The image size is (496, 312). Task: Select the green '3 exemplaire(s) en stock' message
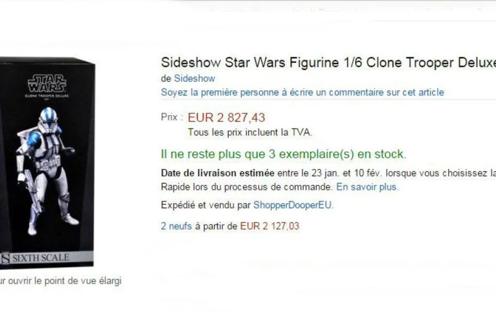(284, 154)
